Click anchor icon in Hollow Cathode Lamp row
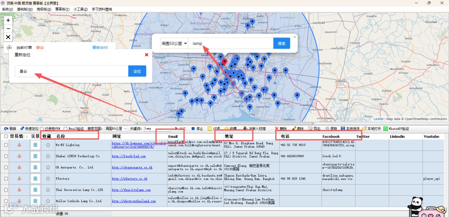 point(20,201)
